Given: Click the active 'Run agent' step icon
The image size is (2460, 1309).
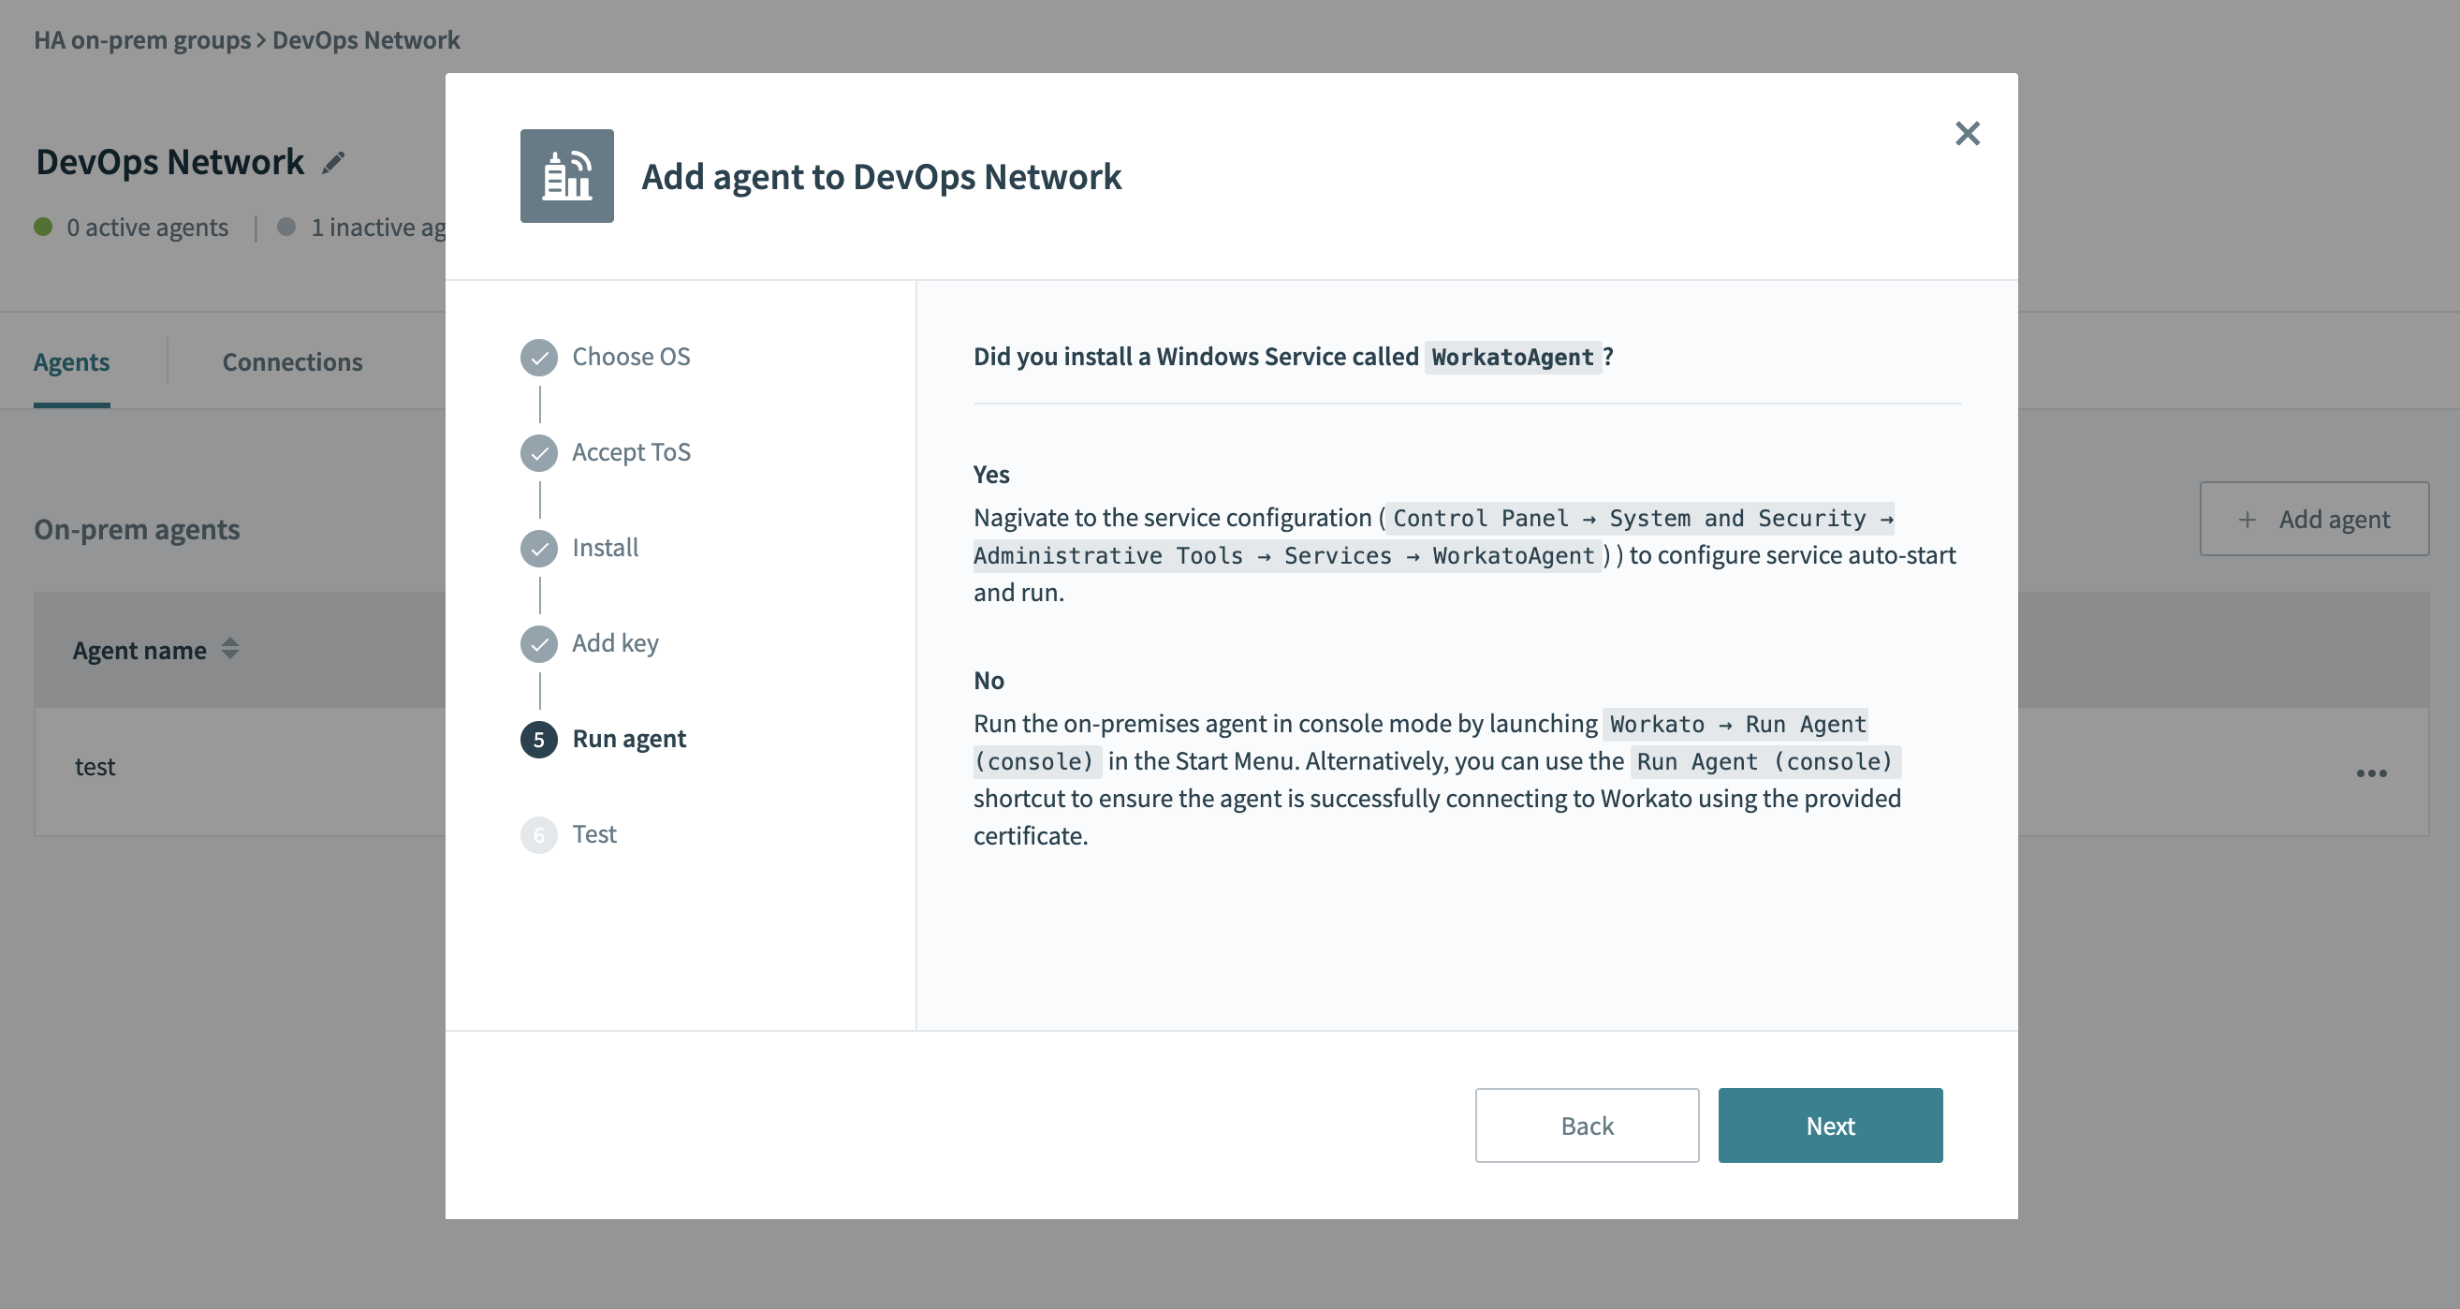Looking at the screenshot, I should point(537,738).
